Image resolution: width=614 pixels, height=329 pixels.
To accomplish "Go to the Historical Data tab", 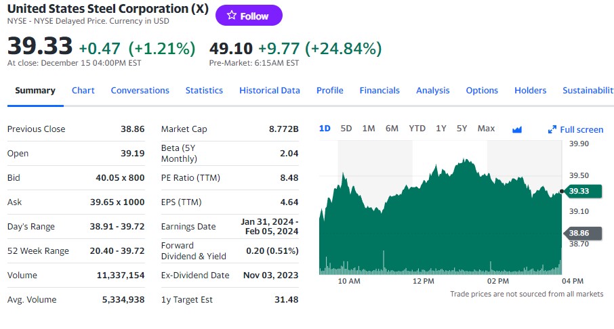I will pyautogui.click(x=269, y=91).
